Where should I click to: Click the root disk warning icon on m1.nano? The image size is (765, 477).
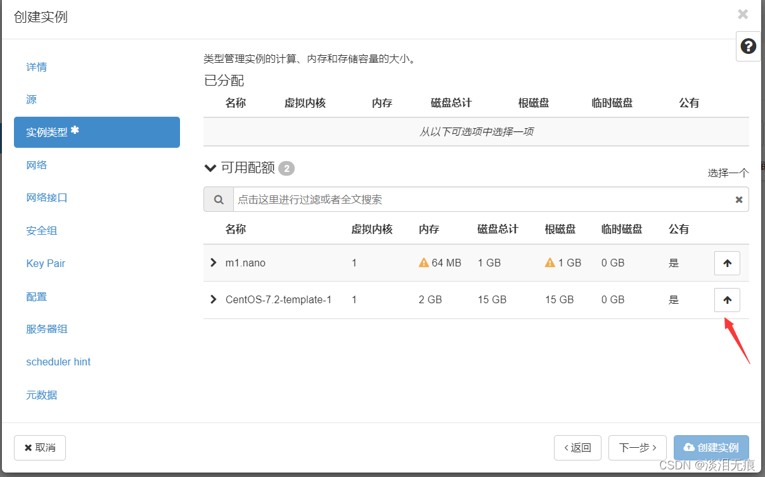(549, 263)
